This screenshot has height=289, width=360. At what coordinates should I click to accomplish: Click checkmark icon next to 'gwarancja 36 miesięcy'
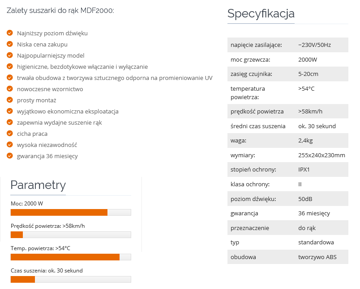pyautogui.click(x=10, y=156)
